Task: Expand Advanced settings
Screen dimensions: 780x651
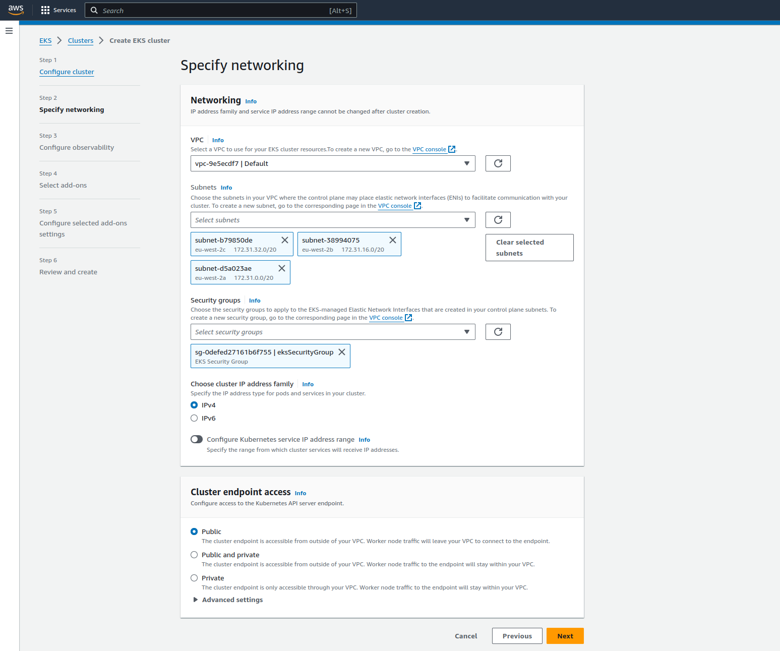Action: (228, 600)
